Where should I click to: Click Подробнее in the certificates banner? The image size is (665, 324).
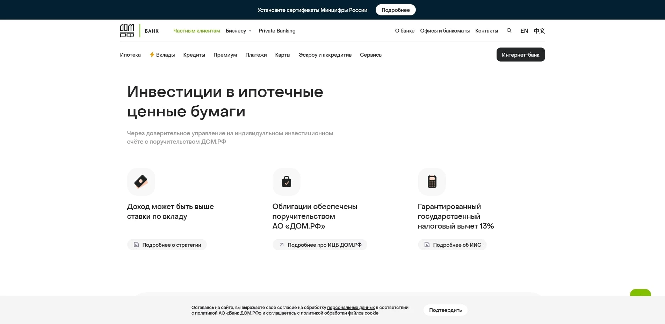395,10
